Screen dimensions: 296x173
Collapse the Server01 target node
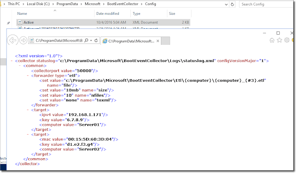point(28,110)
